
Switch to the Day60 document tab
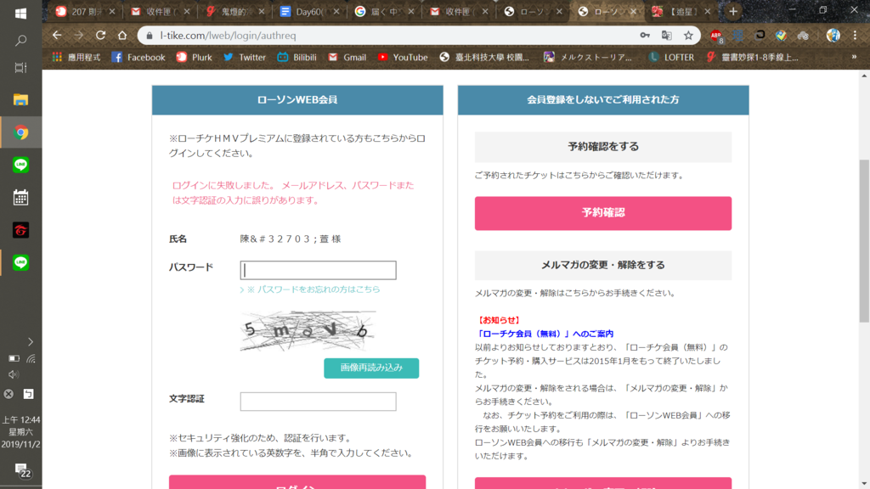point(309,12)
